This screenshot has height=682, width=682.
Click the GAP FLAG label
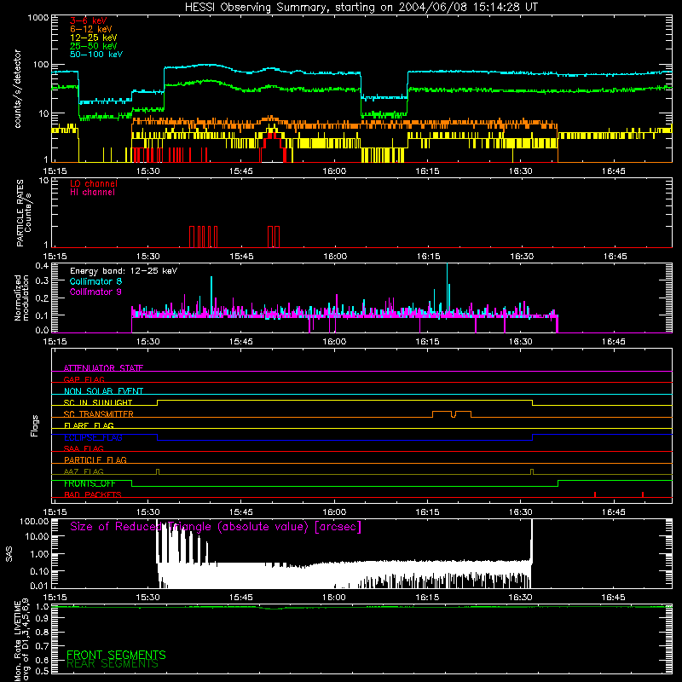point(84,379)
